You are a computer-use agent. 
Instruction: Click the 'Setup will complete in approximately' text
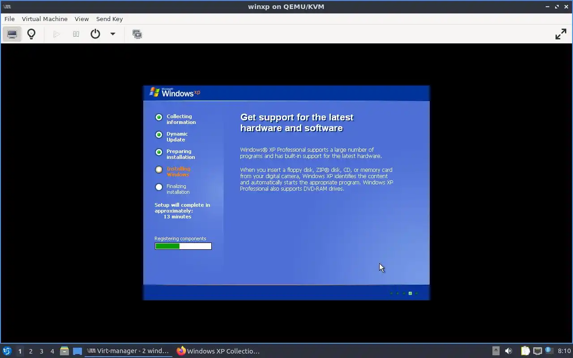(x=182, y=208)
